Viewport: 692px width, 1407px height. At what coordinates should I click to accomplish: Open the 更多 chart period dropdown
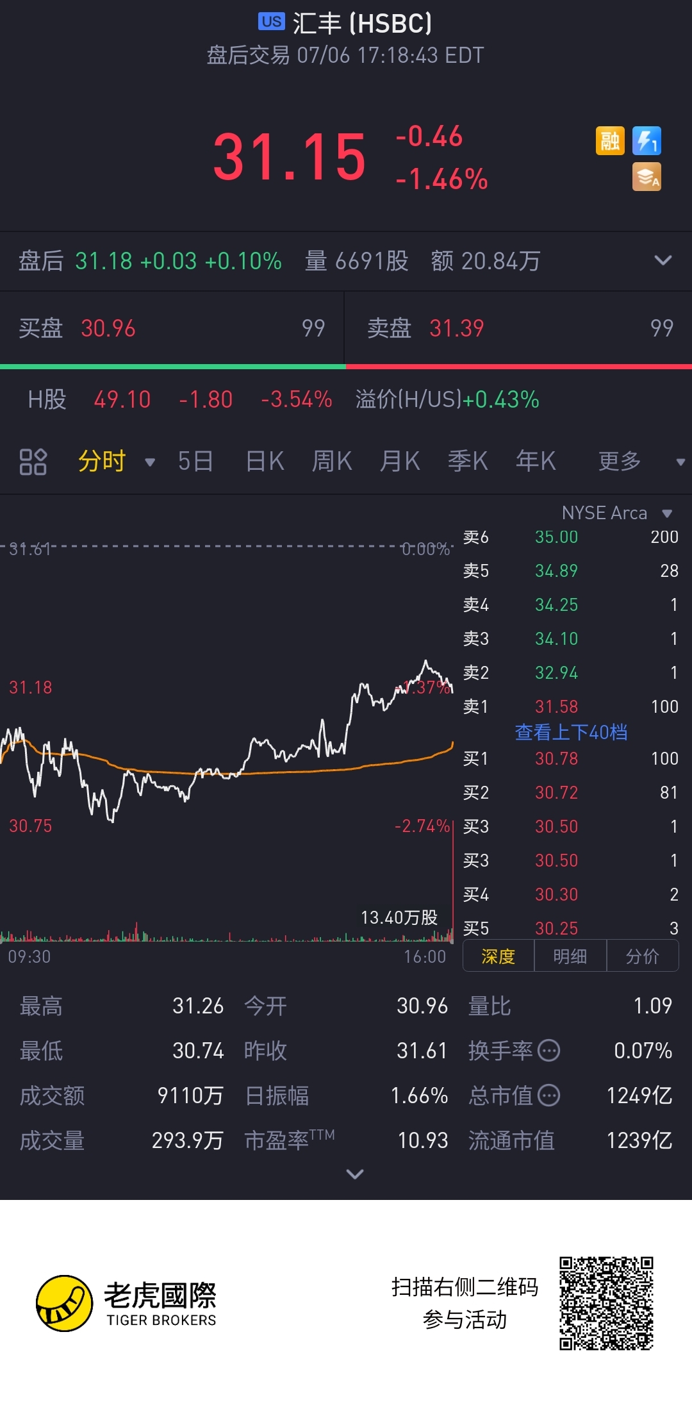pos(680,462)
